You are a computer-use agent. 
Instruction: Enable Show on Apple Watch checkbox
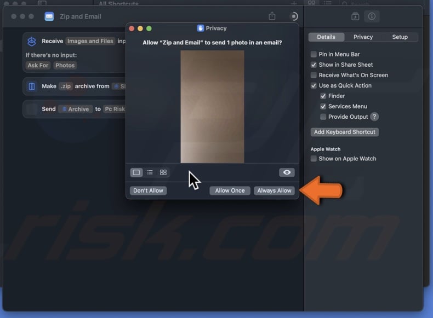click(314, 159)
